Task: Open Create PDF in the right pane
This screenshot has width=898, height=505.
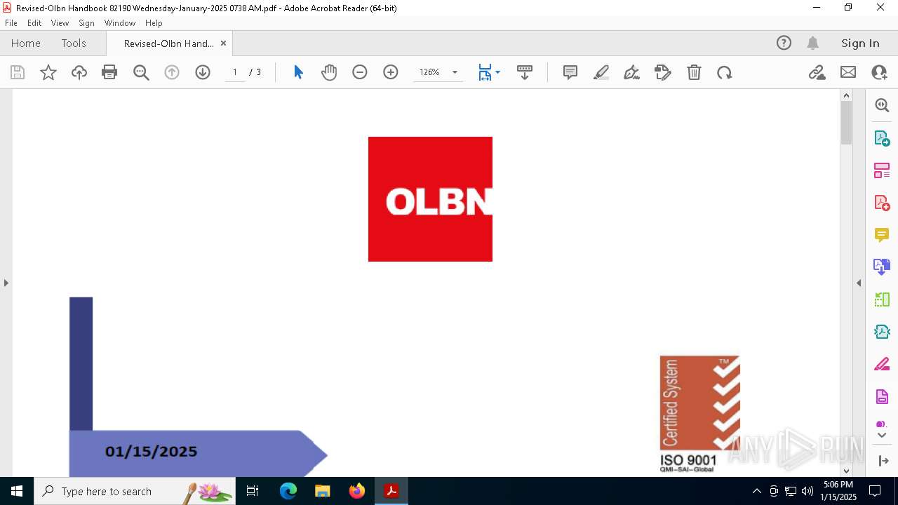Action: point(882,202)
